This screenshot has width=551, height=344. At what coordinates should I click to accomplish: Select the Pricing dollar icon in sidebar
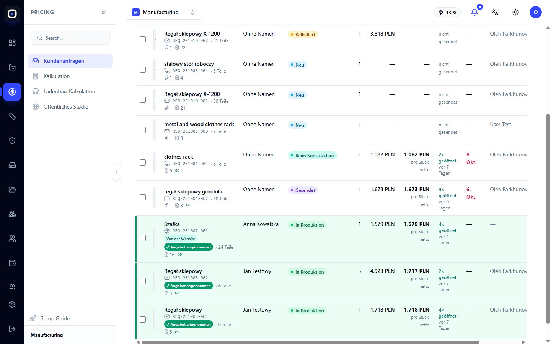pyautogui.click(x=12, y=92)
